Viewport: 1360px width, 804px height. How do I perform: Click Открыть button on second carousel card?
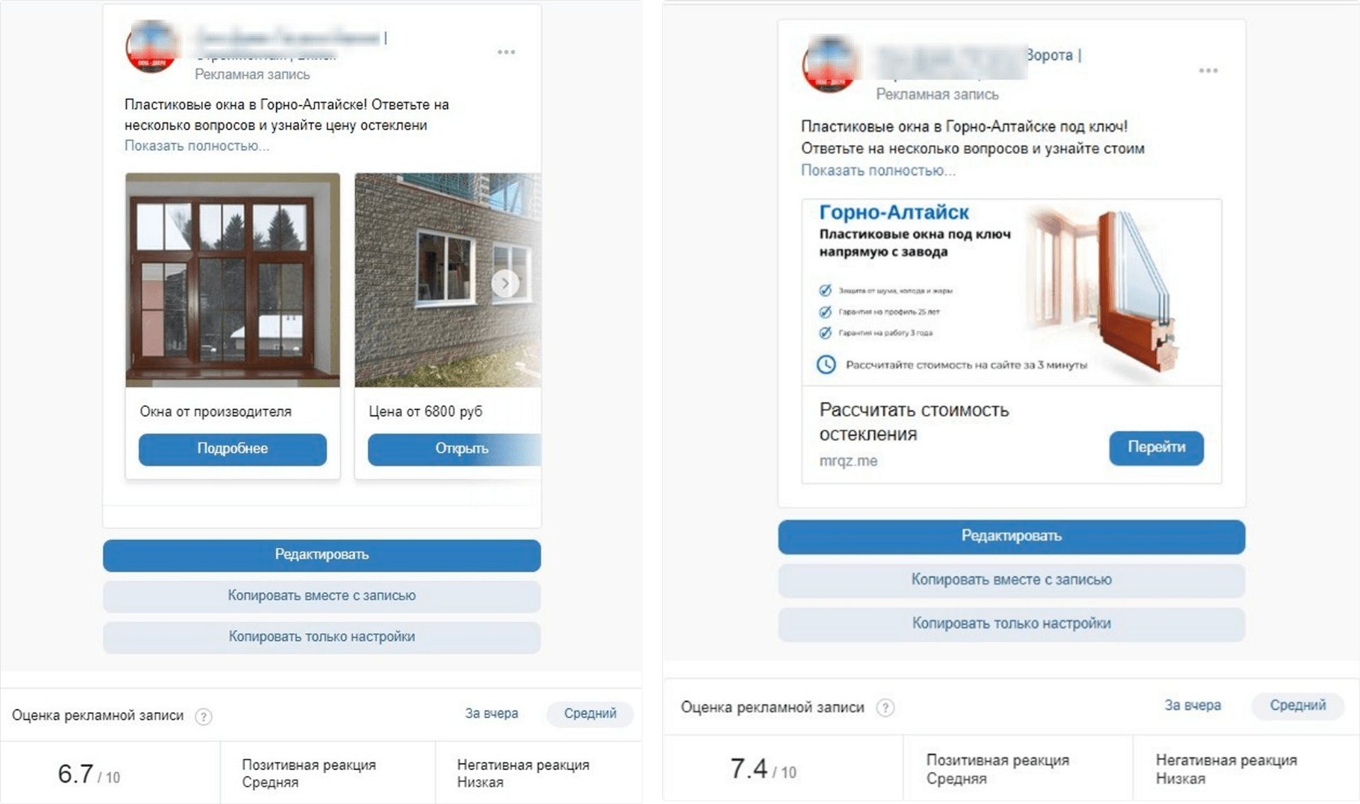tap(454, 449)
